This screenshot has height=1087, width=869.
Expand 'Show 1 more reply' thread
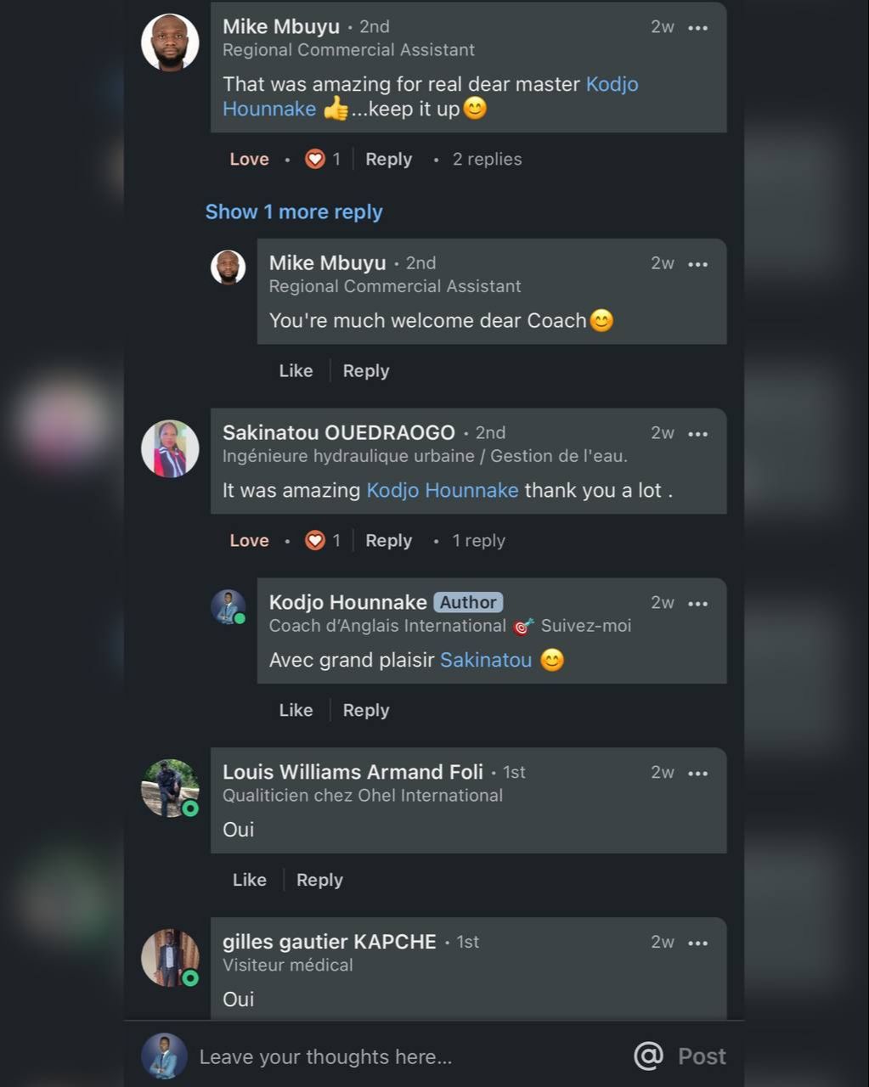(x=294, y=211)
